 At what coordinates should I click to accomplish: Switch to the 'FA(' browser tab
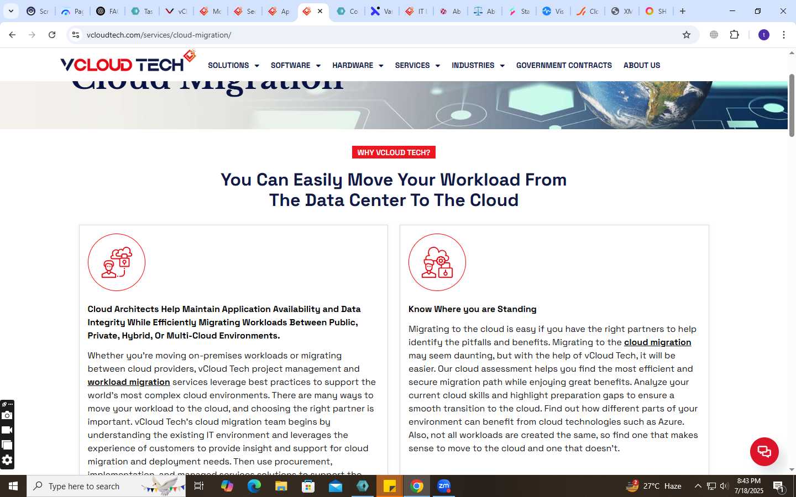click(107, 11)
